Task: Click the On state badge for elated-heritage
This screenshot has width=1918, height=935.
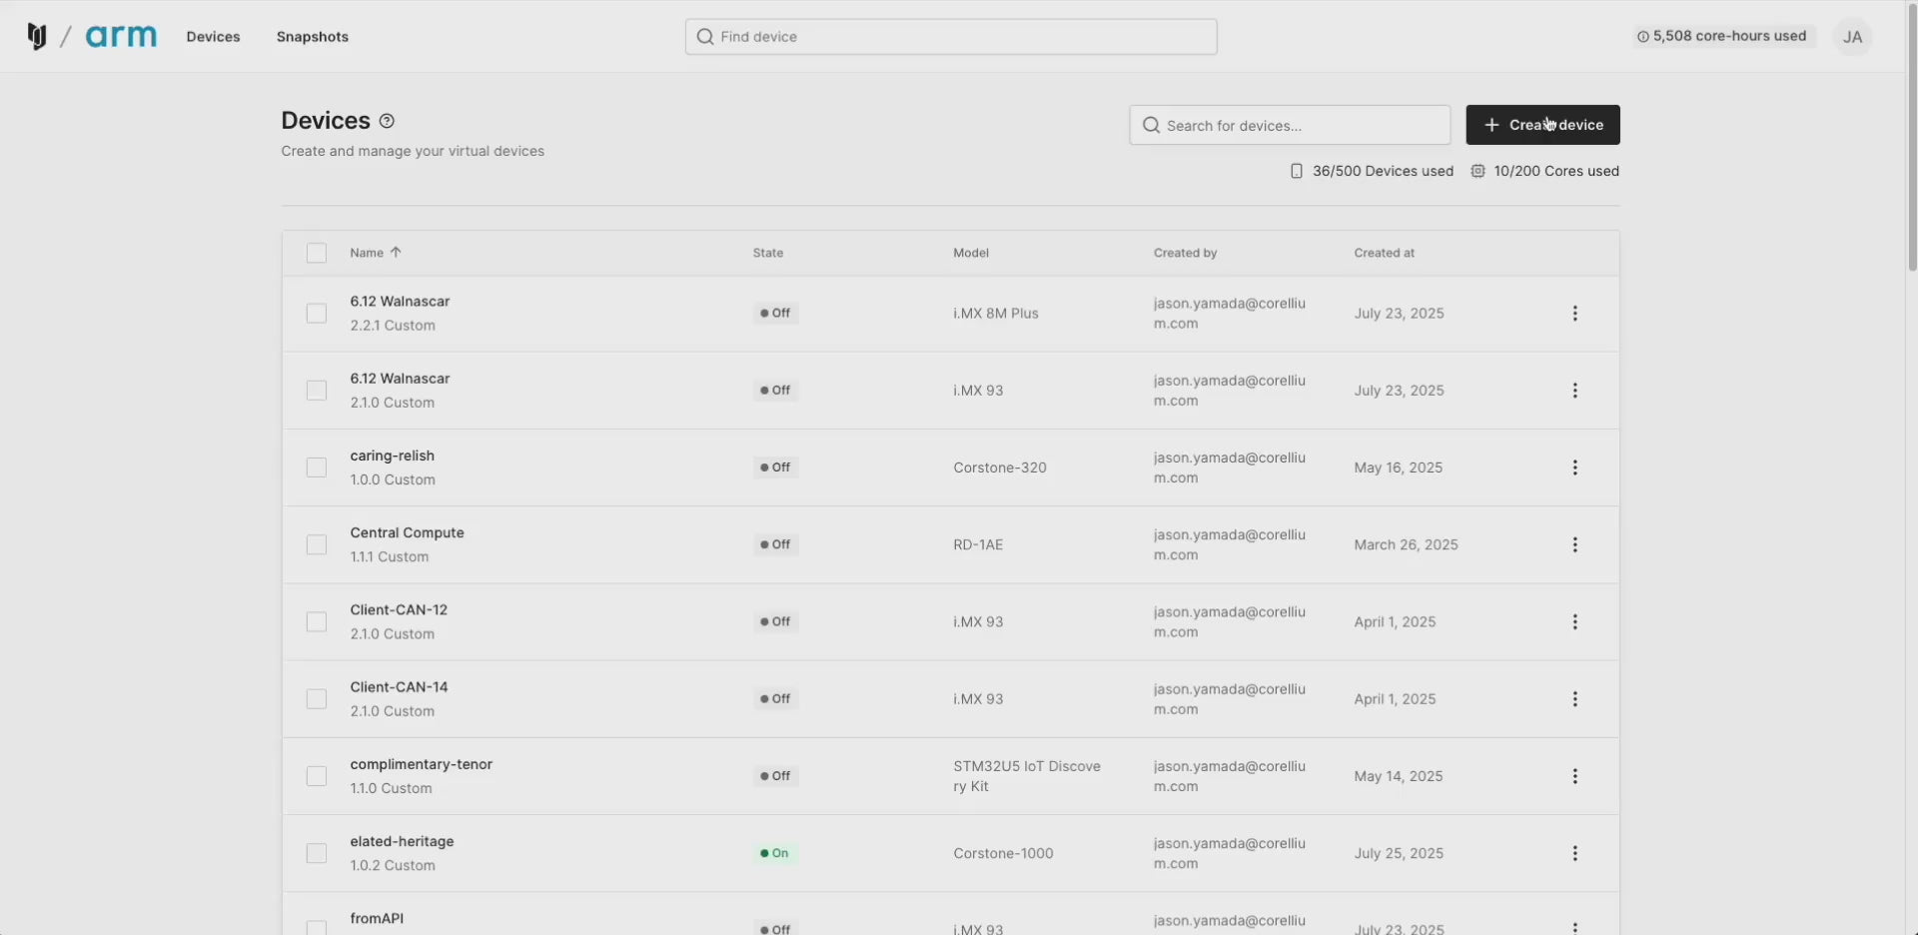Action: click(x=775, y=853)
